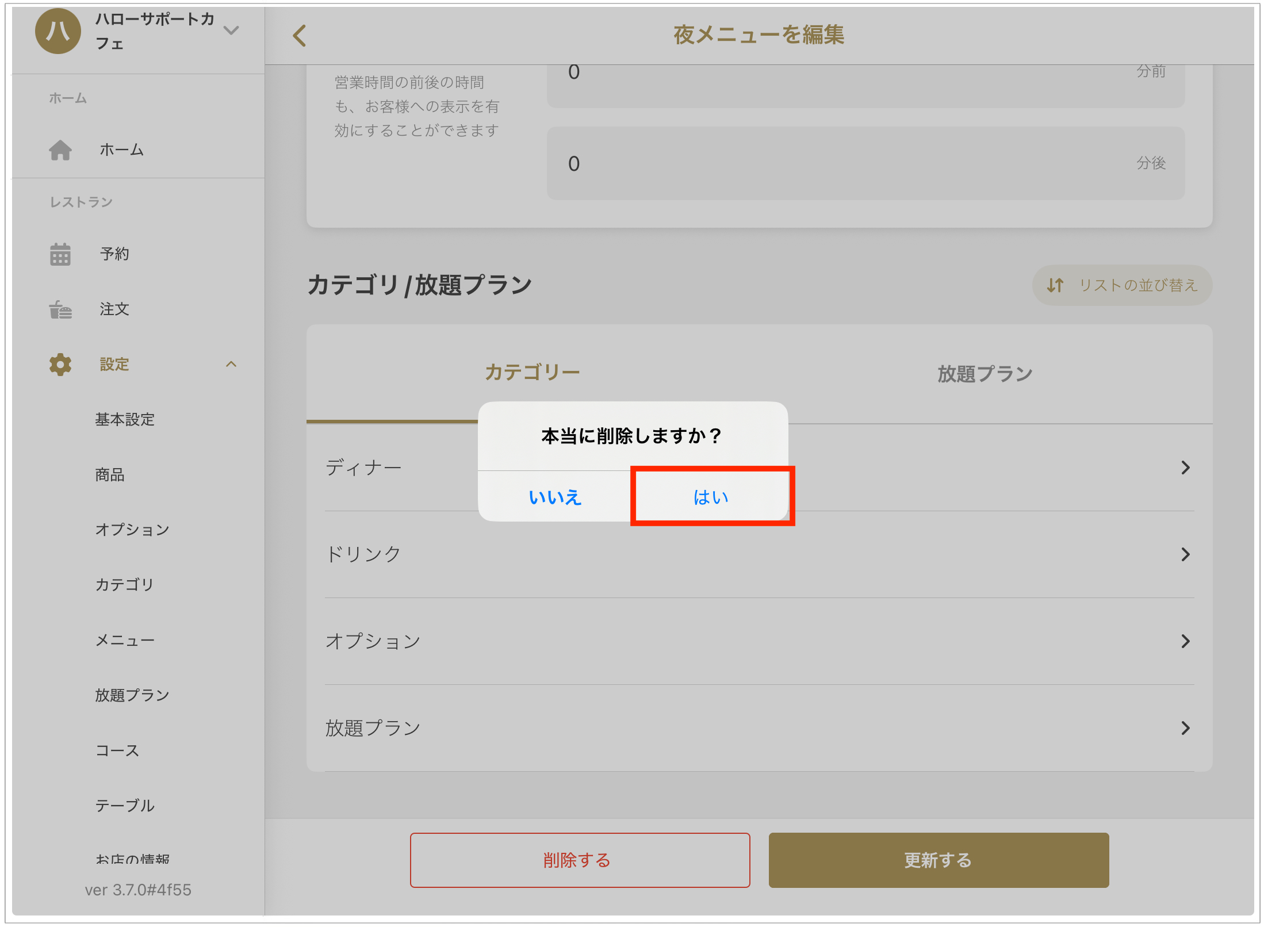The height and width of the screenshot is (927, 1264).
Task: Click the settings gear icon
Action: pos(60,365)
